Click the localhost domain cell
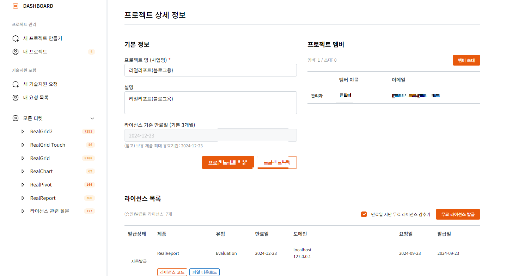This screenshot has width=506, height=276. pos(303,250)
